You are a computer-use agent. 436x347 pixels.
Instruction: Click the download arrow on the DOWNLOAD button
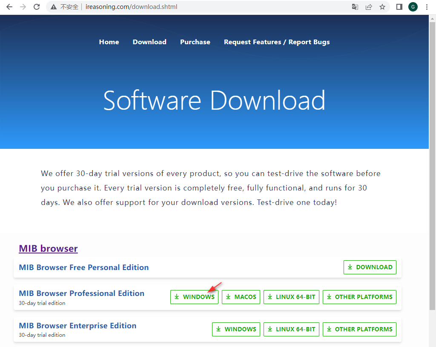pyautogui.click(x=351, y=267)
